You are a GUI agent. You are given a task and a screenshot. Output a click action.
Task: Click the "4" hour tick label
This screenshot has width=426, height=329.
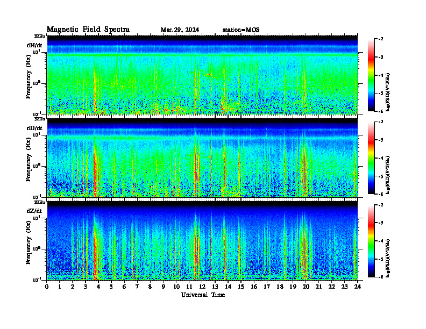click(x=98, y=287)
